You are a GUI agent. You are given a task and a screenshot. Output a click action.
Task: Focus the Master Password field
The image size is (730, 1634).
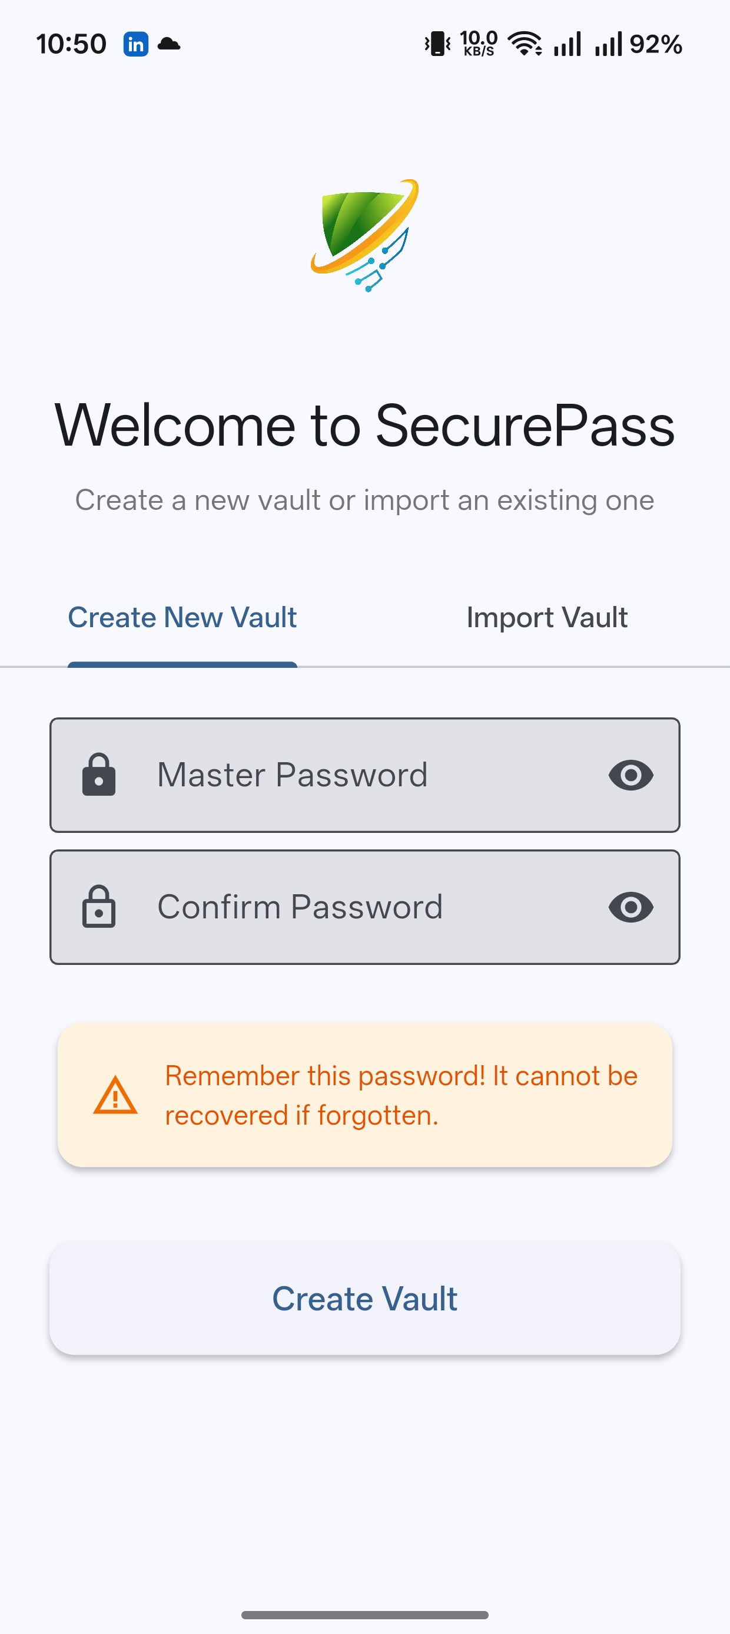pyautogui.click(x=355, y=775)
